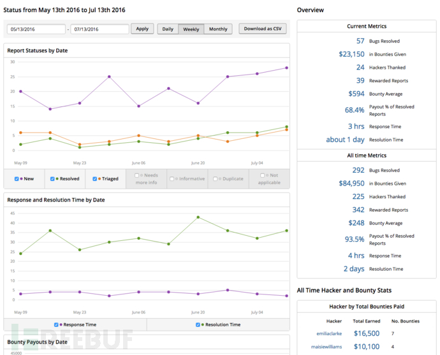Image resolution: width=440 pixels, height=355 pixels.
Task: Open hacker profile maisiewilliams
Action: (x=326, y=347)
